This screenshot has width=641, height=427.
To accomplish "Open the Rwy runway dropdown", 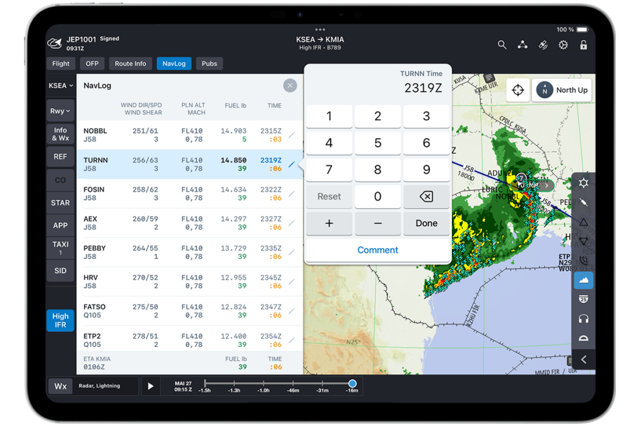I will [60, 111].
